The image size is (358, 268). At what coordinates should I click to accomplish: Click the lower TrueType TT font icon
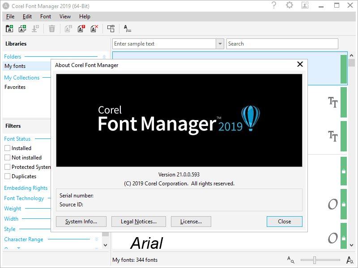332,136
